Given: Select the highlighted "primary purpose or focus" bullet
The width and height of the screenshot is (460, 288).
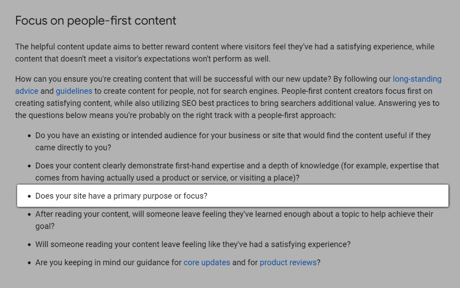Looking at the screenshot, I should [121, 196].
